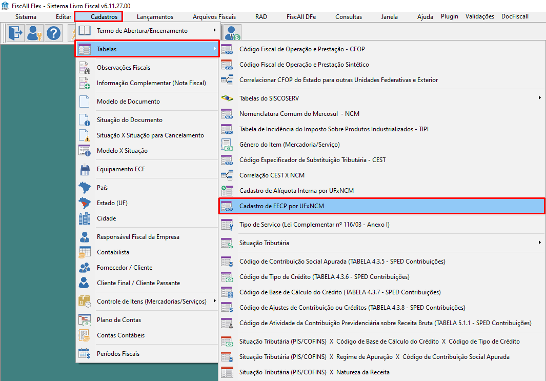The width and height of the screenshot is (546, 381).
Task: Expand Controle de Itens submenu arrow
Action: click(214, 301)
